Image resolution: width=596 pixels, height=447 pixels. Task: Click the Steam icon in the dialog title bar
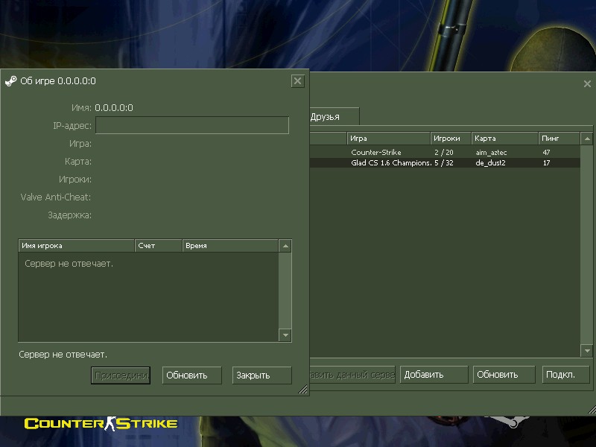pos(10,81)
